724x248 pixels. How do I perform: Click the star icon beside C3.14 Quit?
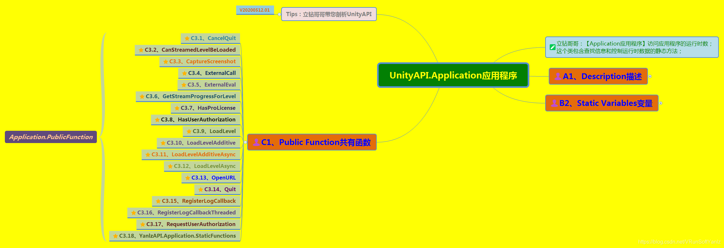(201, 190)
